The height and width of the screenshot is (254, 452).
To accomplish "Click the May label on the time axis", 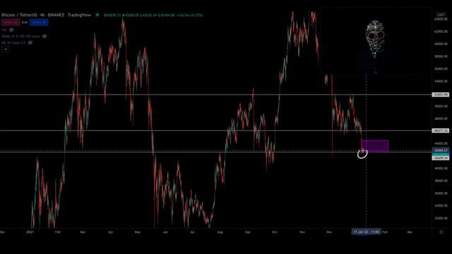I will pyautogui.click(x=138, y=232).
